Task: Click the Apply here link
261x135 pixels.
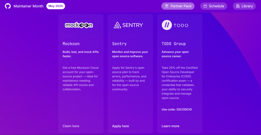Action: pyautogui.click(x=121, y=126)
